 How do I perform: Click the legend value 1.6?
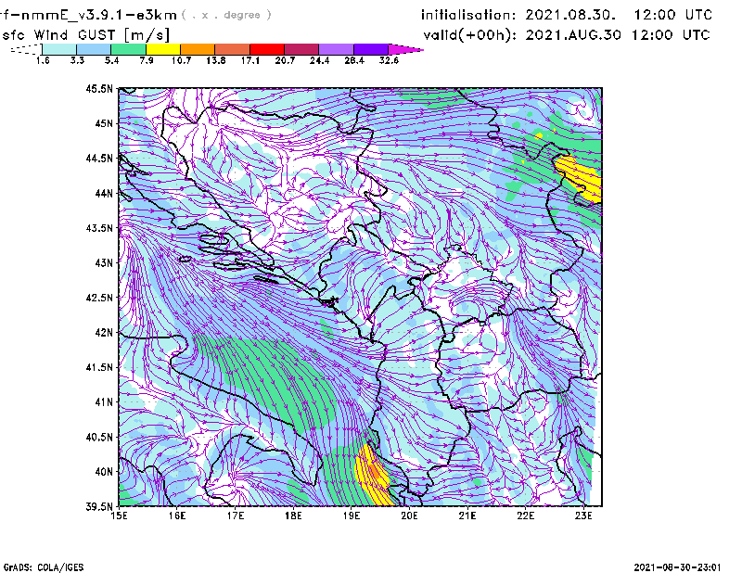coord(43,60)
